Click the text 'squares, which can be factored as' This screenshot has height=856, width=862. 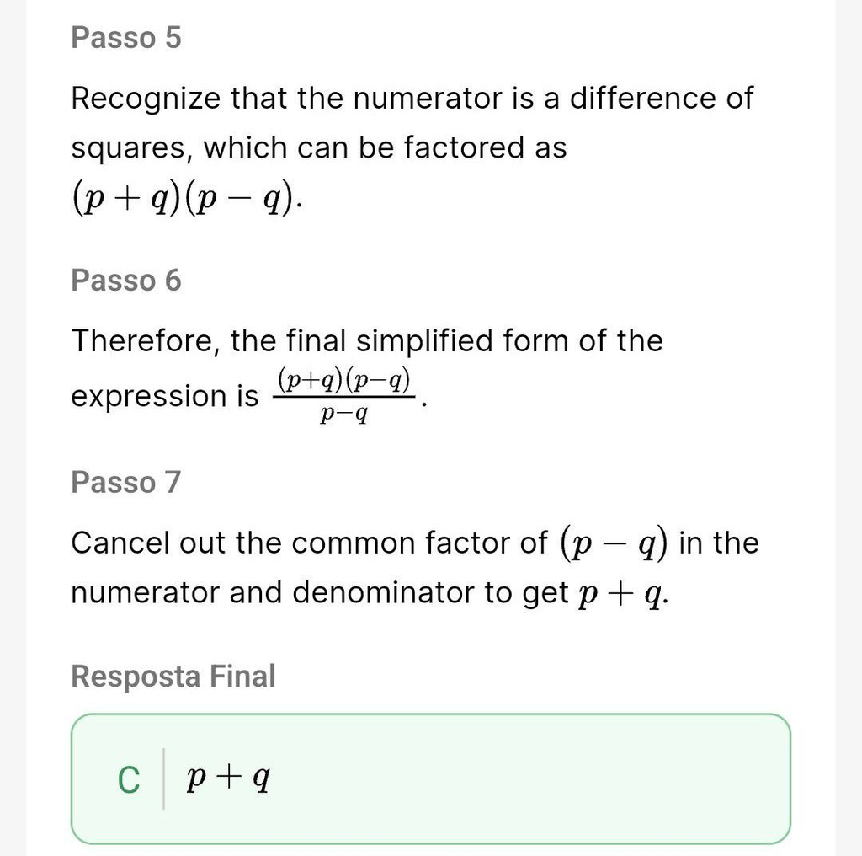[x=319, y=148]
